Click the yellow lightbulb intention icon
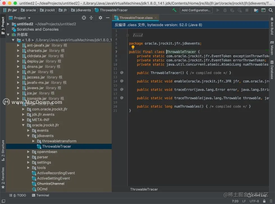 133,47
